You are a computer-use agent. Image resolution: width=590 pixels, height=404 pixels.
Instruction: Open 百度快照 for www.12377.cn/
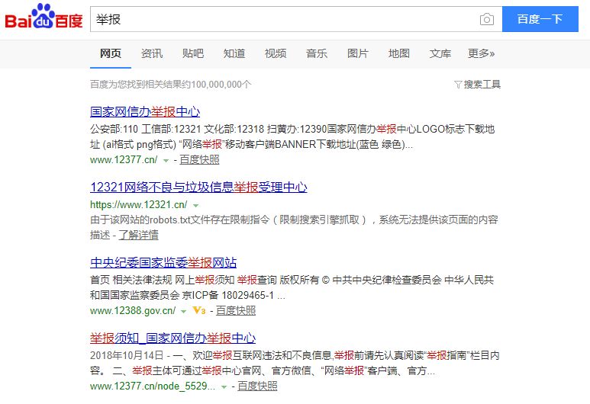point(199,160)
